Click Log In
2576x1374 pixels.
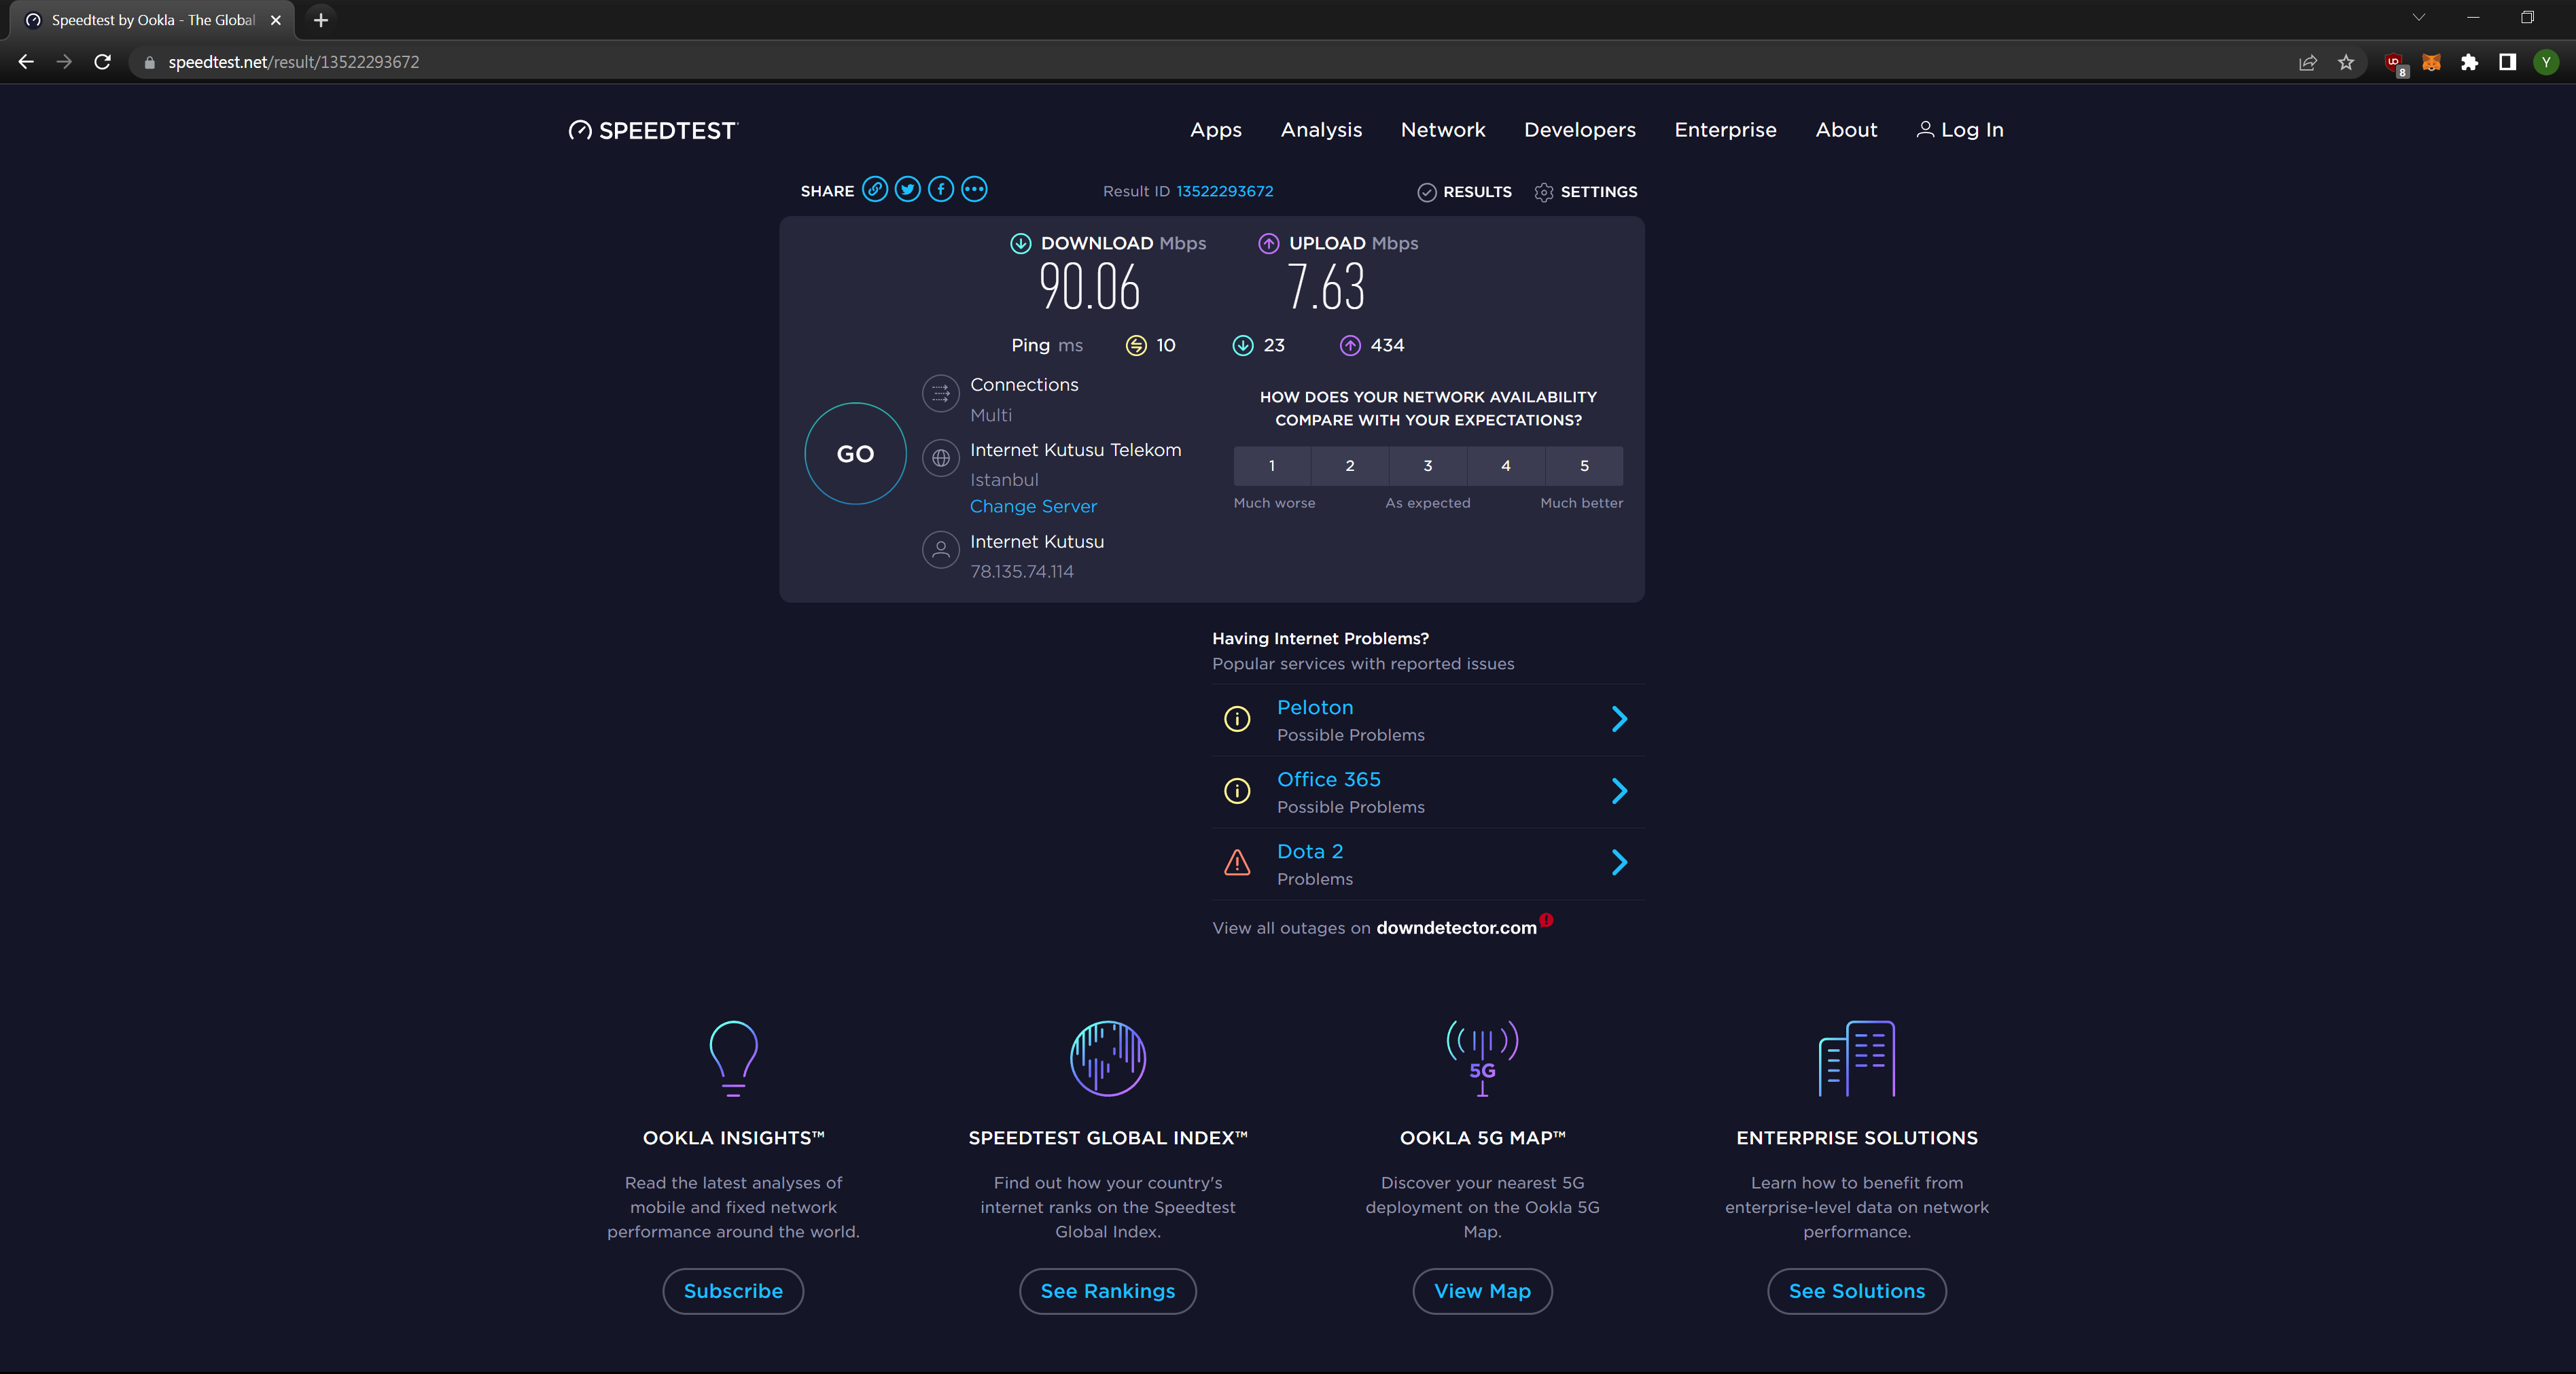pos(1960,130)
